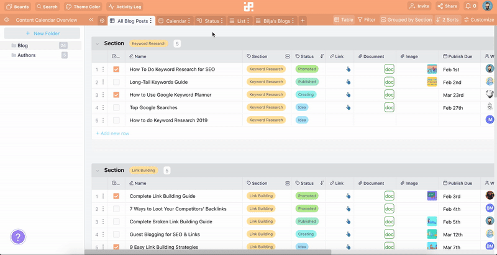The image size is (497, 255).
Task: Check Guest Blogging for SEO & Links checkbox
Action: pos(116,235)
